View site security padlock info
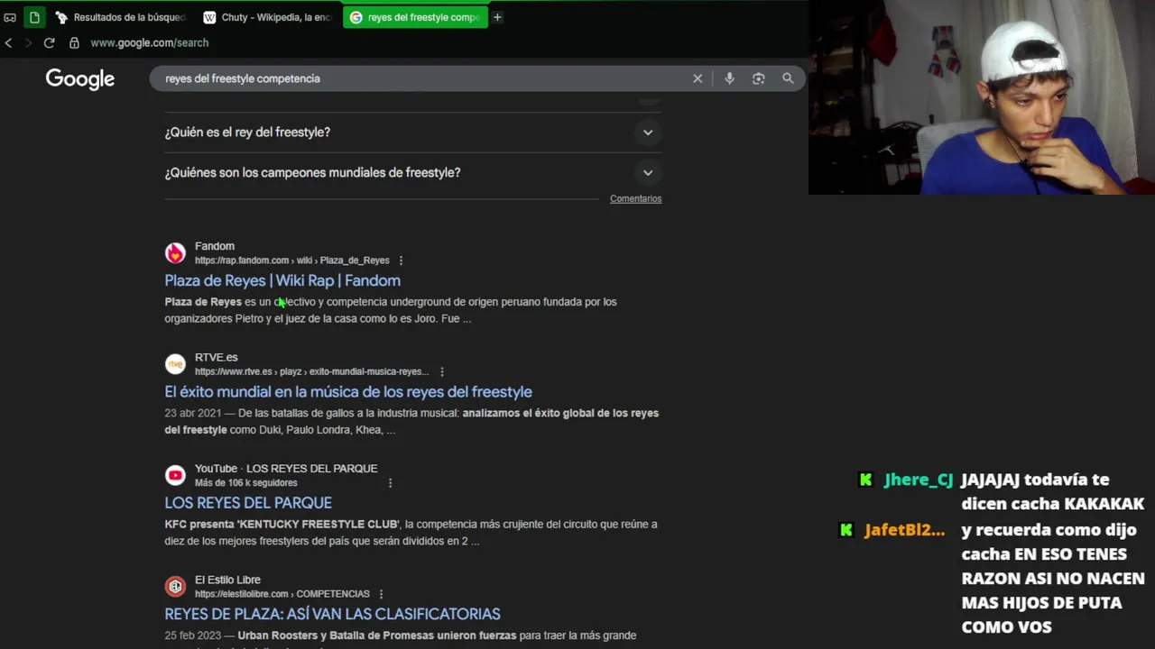 pyautogui.click(x=74, y=42)
